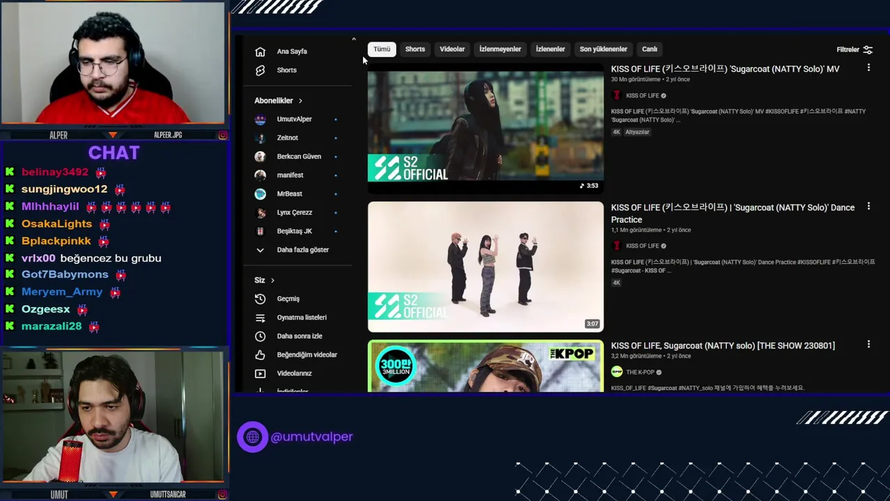Image resolution: width=890 pixels, height=501 pixels.
Task: Open the Filtreler button
Action: point(855,49)
